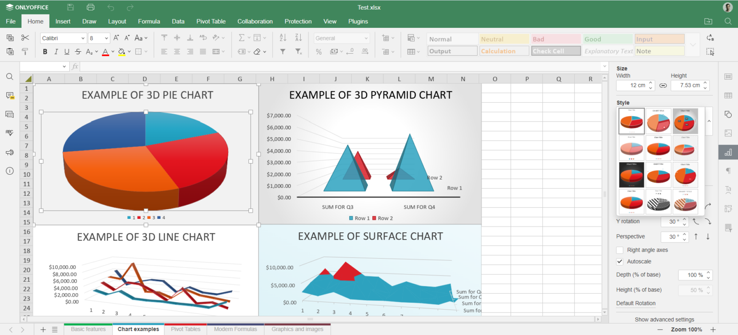This screenshot has height=335, width=738.
Task: Enable the Right angle axes checkbox
Action: (x=620, y=250)
